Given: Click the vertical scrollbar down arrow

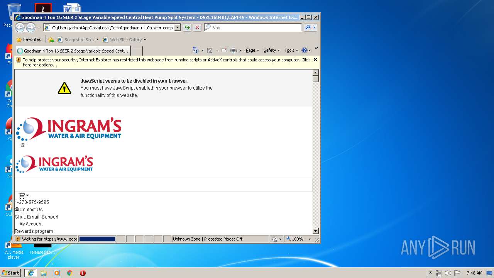Looking at the screenshot, I should click(315, 231).
